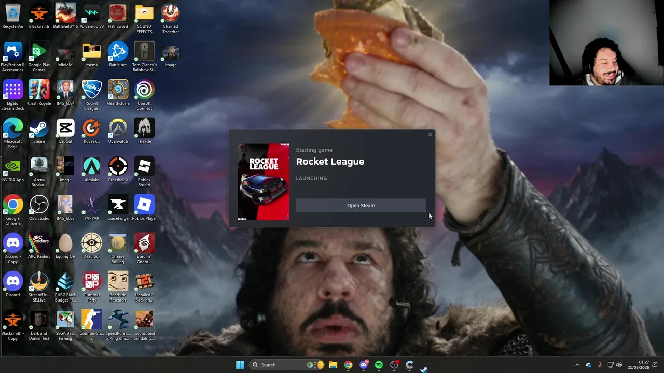Select the Cheese Rolling desktop shortcut

click(x=118, y=249)
